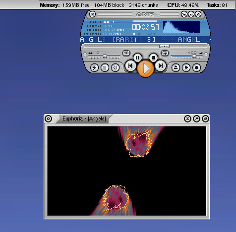Click the eject icon button

coord(176,67)
